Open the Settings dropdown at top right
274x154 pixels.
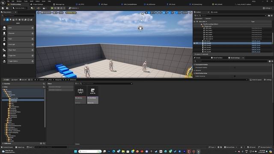coord(267,8)
